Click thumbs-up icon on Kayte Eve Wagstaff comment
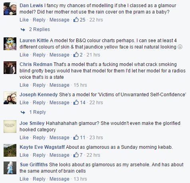 pos(76,155)
